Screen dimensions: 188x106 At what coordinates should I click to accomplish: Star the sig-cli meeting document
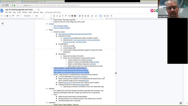[36, 10]
